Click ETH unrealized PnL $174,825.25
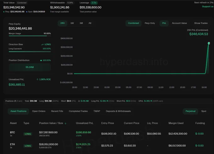Viewport: 214px width, 154px height. (83, 144)
